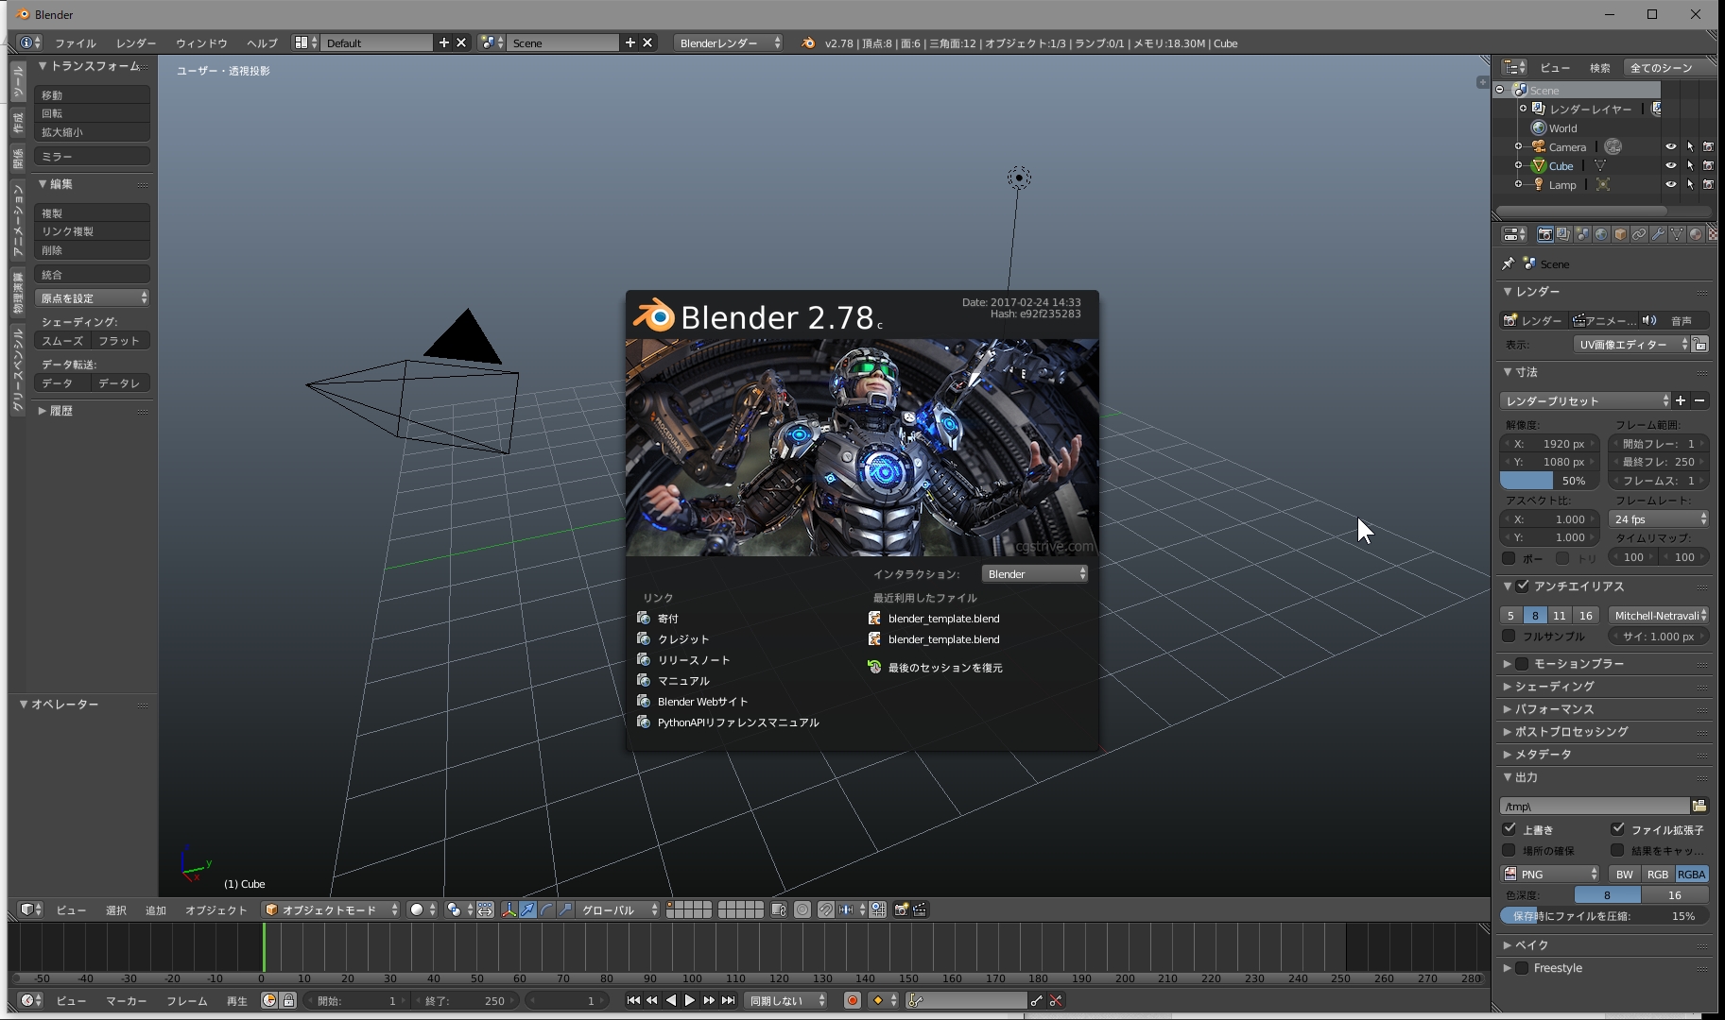This screenshot has height=1020, width=1725.
Task: Click the OpenGL render animation clapper icon
Action: (x=920, y=909)
